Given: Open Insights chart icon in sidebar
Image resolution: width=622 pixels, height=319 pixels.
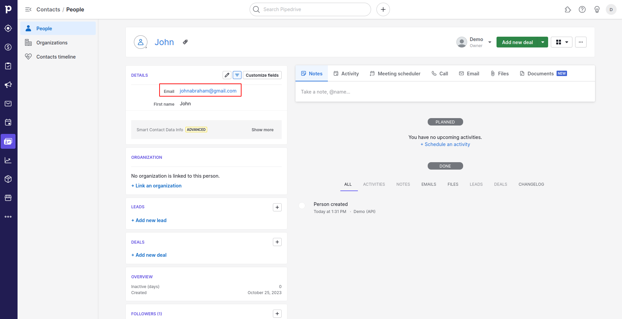Looking at the screenshot, I should tap(8, 160).
